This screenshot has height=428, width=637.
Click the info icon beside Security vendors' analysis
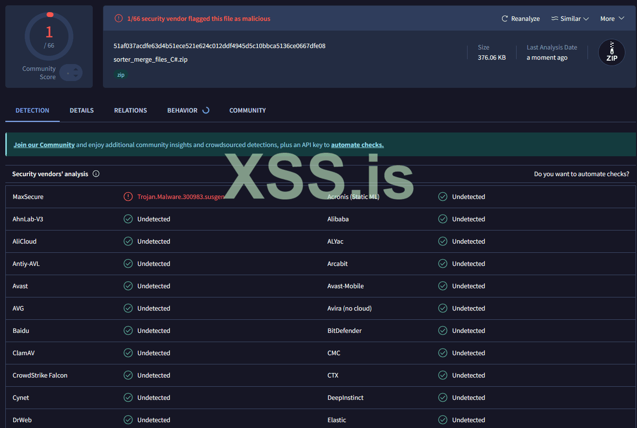coord(96,174)
